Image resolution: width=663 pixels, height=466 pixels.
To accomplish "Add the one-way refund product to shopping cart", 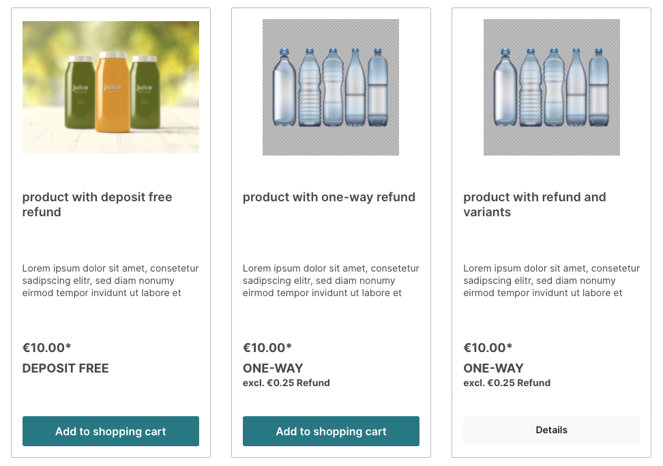I will pyautogui.click(x=331, y=431).
